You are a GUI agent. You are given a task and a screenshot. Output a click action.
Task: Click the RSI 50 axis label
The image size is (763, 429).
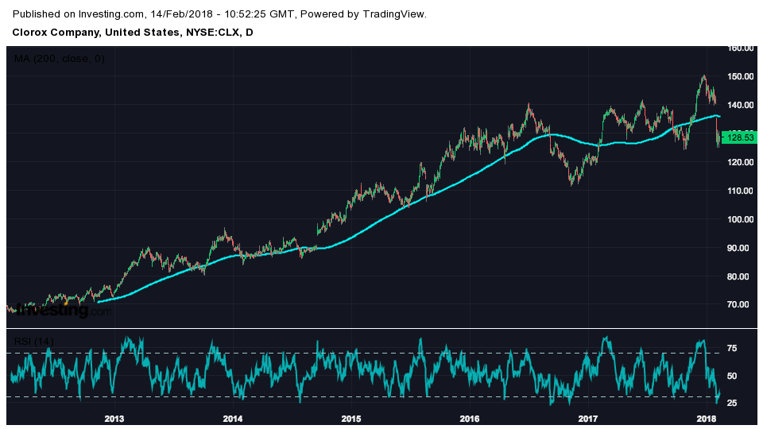click(x=732, y=376)
